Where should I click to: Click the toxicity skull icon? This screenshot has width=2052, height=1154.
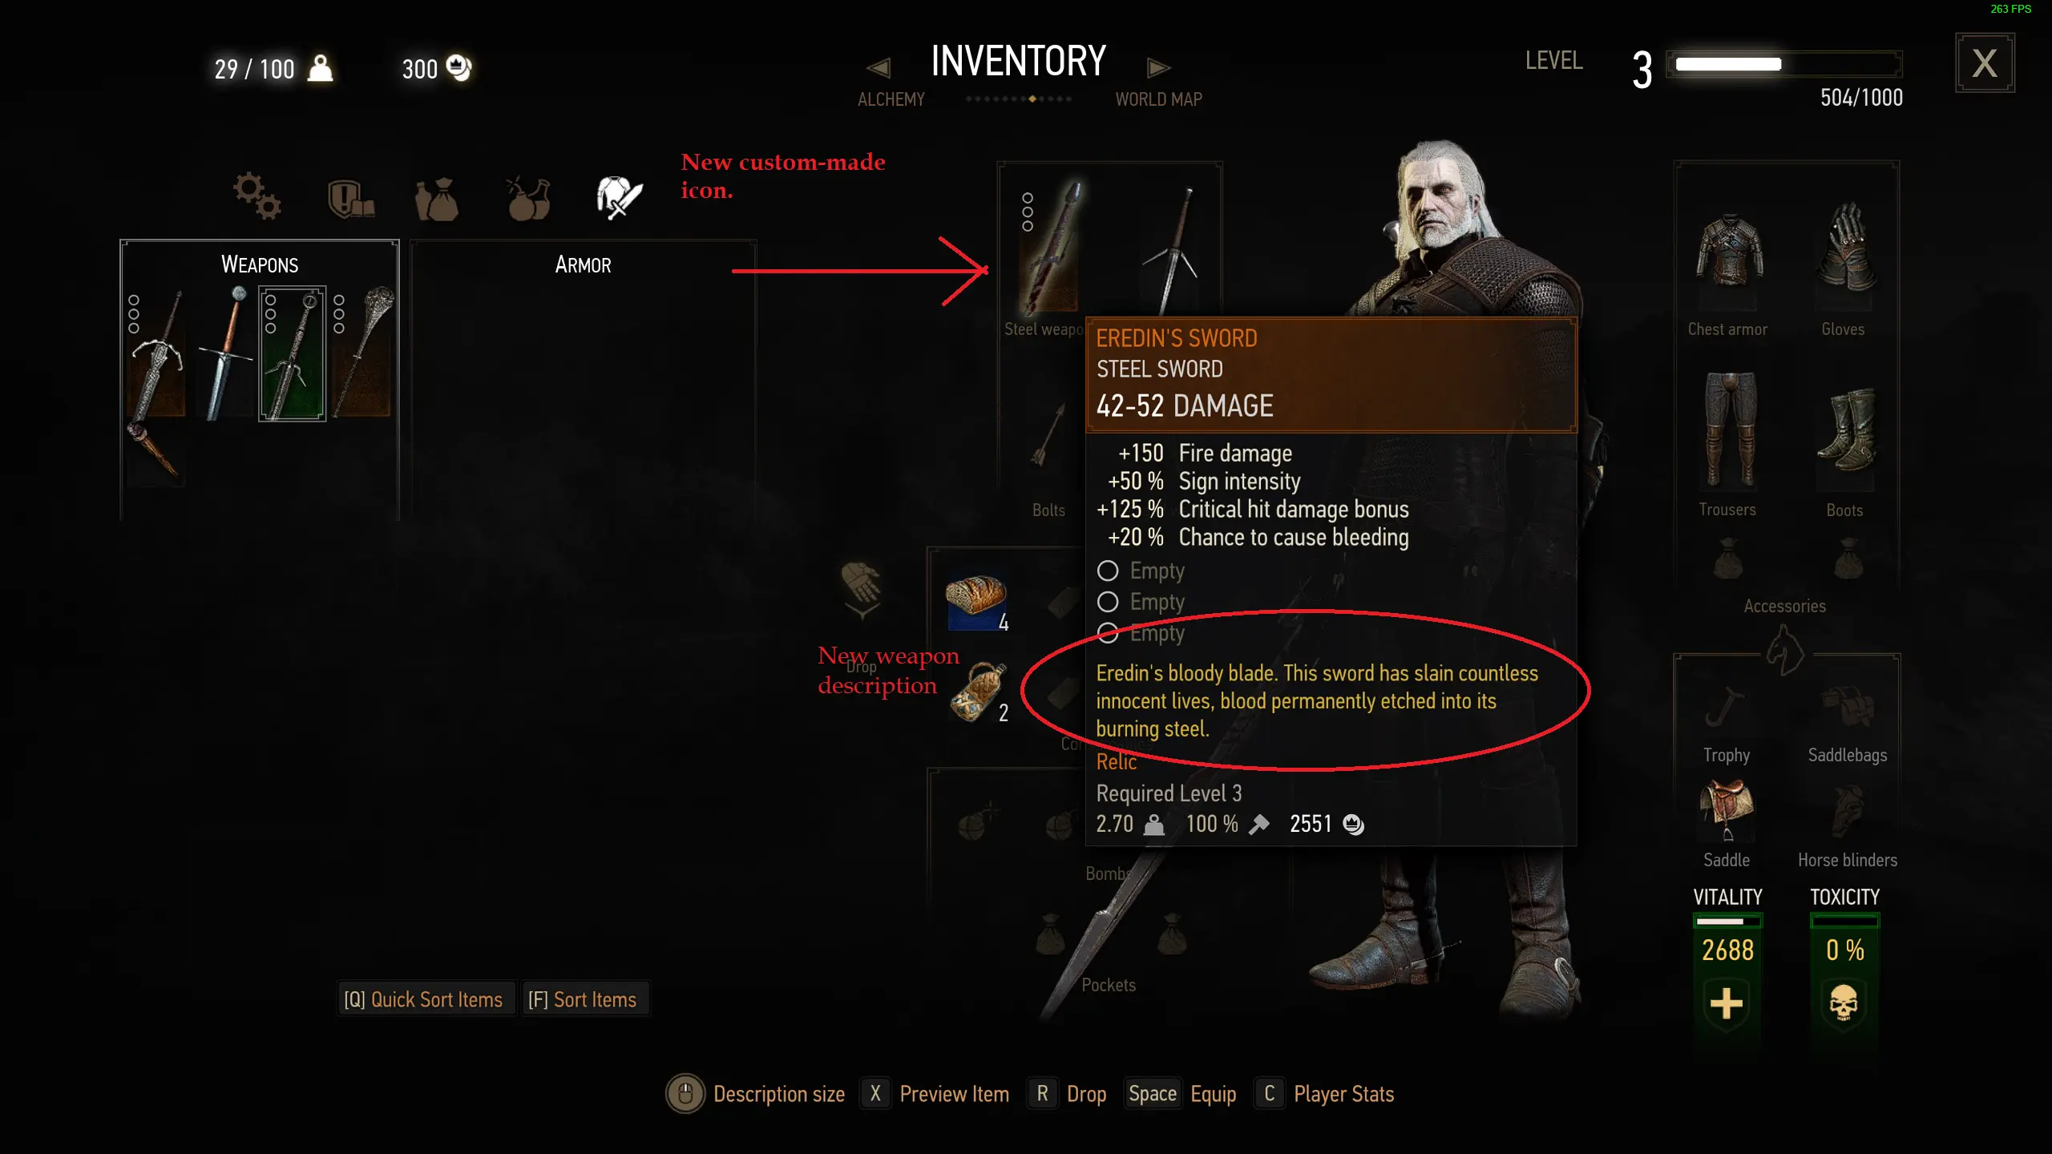[x=1844, y=1003]
